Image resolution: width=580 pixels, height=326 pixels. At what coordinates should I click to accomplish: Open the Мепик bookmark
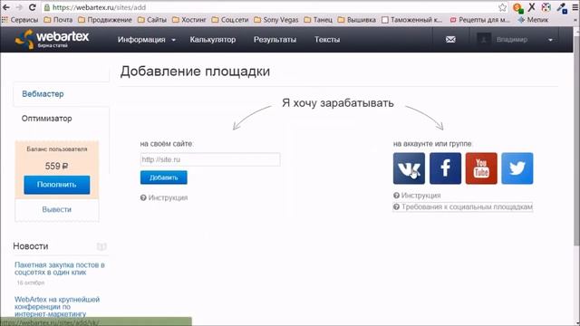(533, 20)
